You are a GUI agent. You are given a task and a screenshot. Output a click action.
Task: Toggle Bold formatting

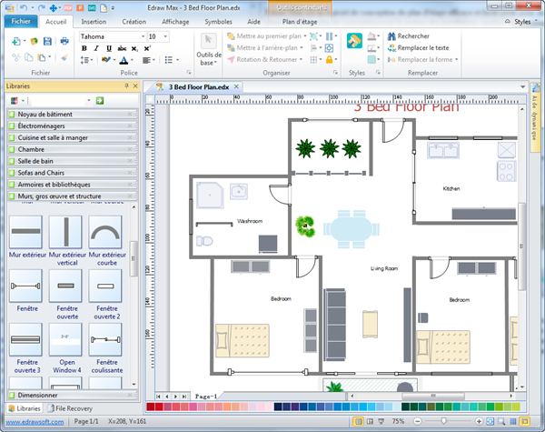pos(84,48)
